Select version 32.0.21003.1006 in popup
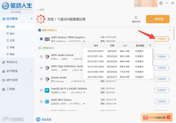176x123 pixels. pyautogui.click(x=118, y=72)
